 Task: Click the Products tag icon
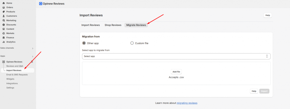(3, 12)
